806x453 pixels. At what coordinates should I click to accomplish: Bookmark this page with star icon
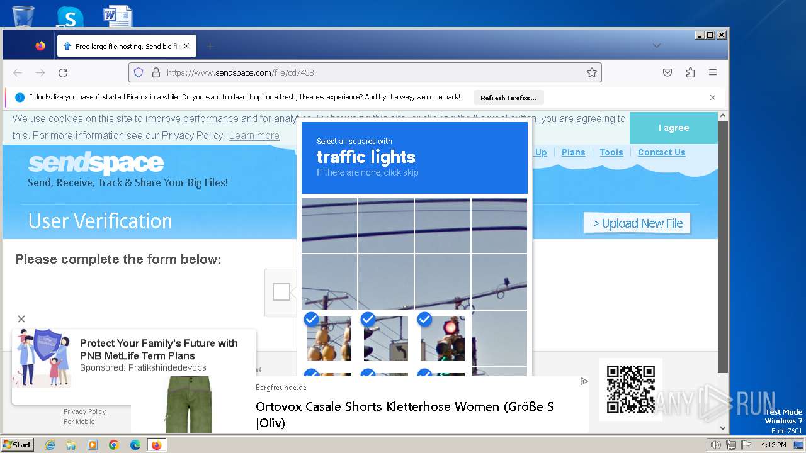point(591,72)
